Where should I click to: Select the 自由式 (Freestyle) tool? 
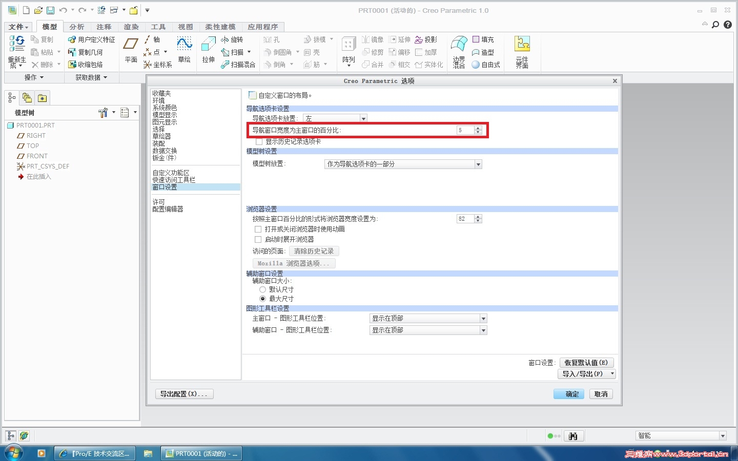coord(486,65)
